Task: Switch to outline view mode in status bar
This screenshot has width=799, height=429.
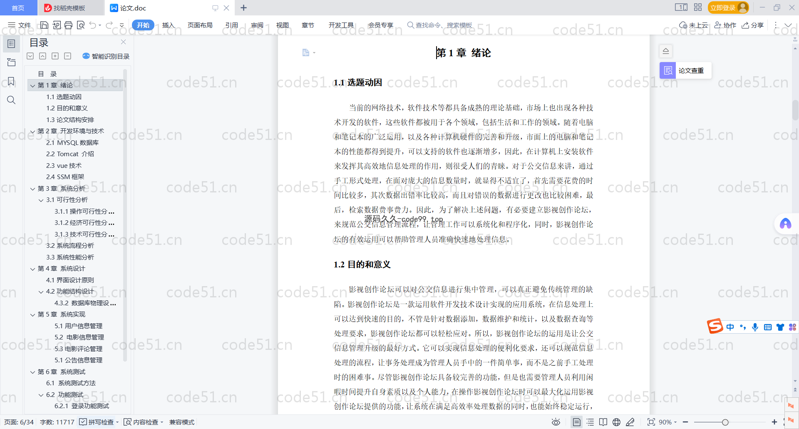Action: point(590,422)
